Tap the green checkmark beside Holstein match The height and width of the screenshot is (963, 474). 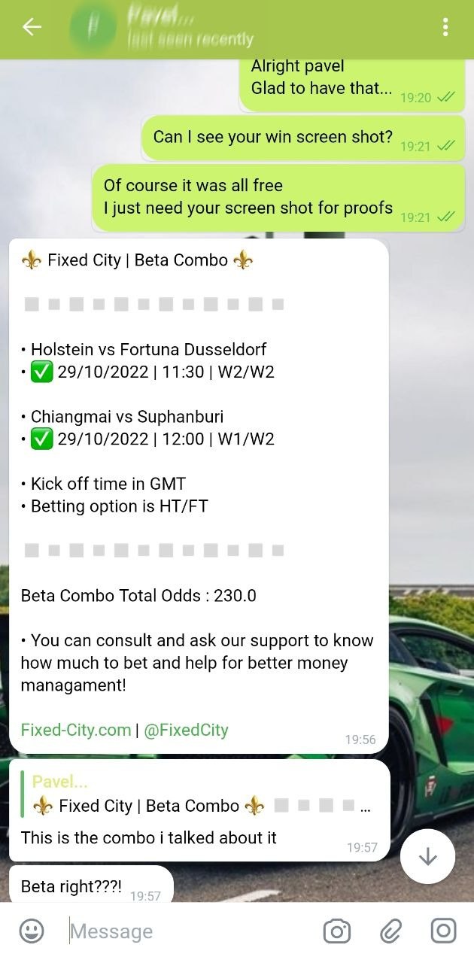pos(41,372)
